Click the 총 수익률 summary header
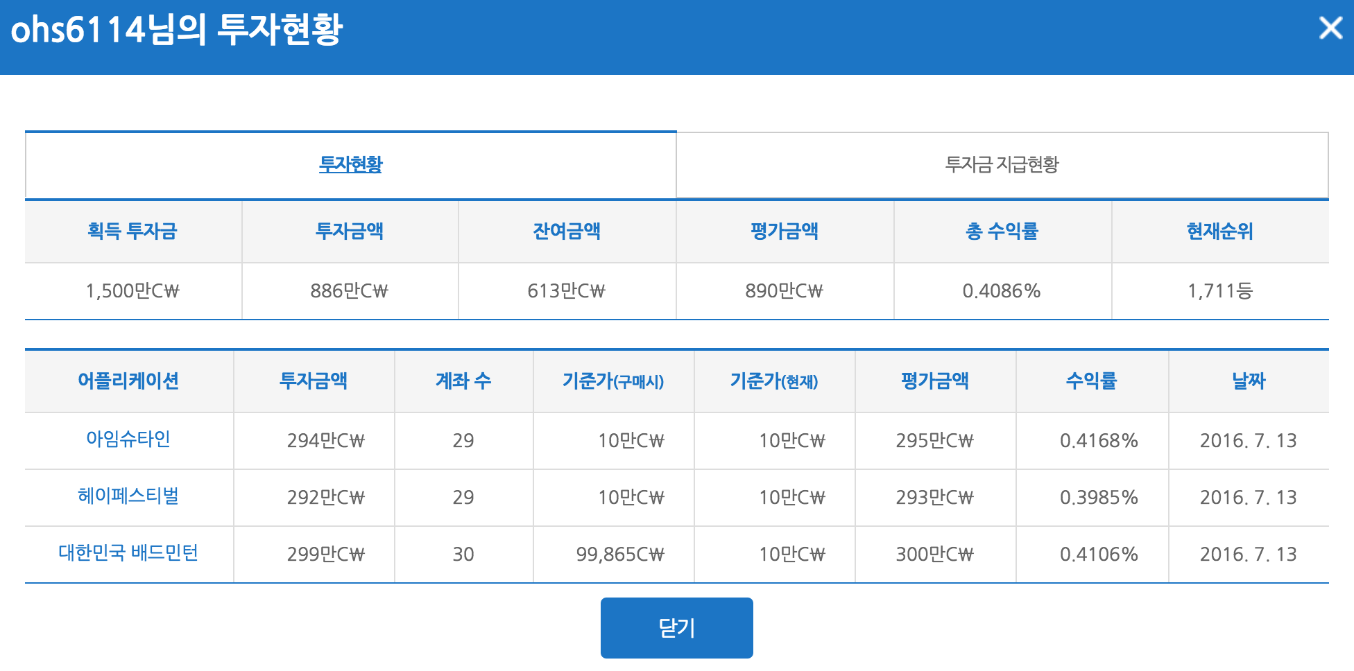 (x=1002, y=231)
